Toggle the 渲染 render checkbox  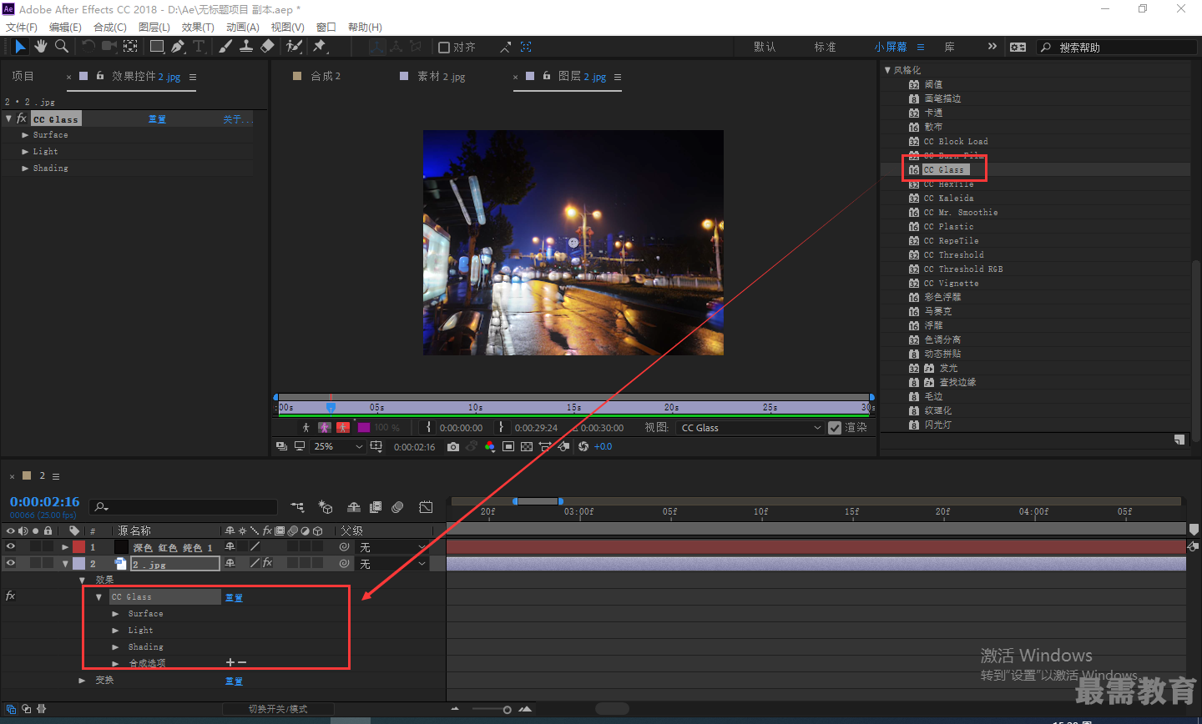pyautogui.click(x=835, y=428)
